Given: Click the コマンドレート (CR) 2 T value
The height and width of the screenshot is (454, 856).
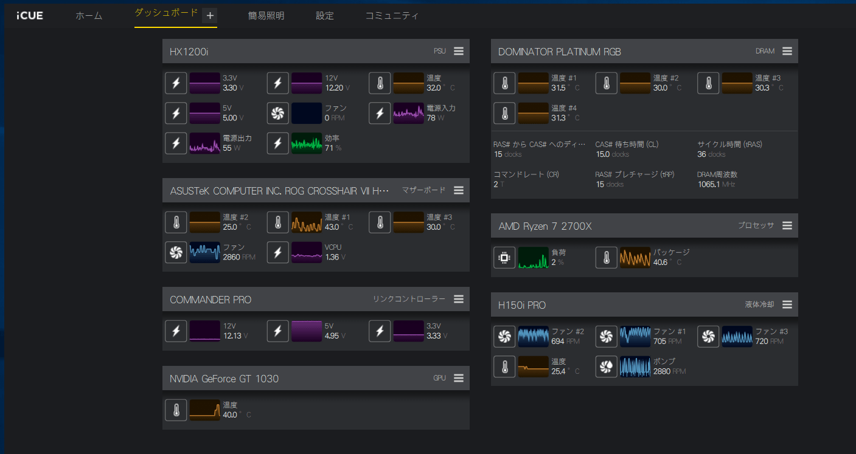Looking at the screenshot, I should pos(498,184).
